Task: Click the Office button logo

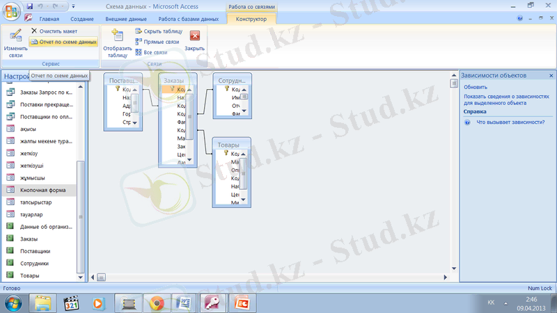Action: point(11,11)
